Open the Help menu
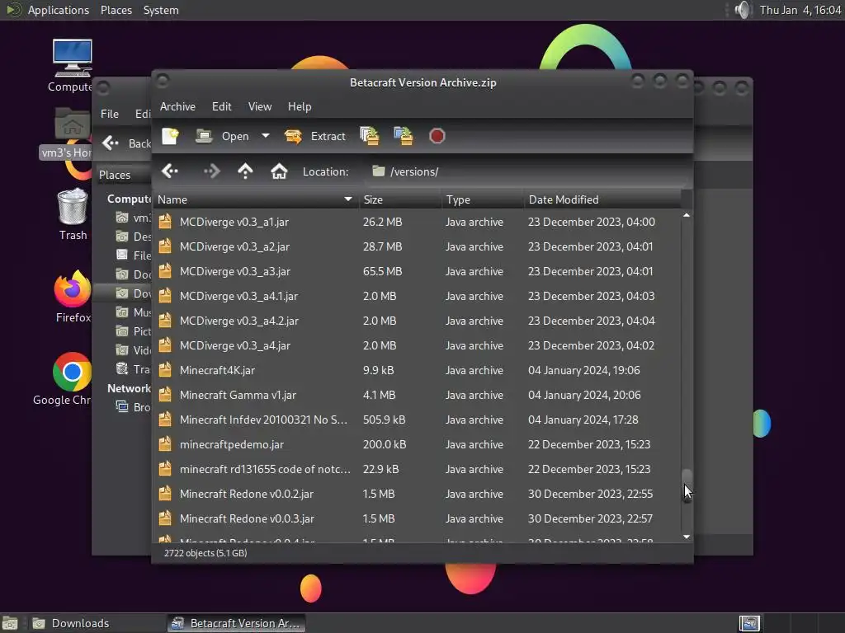The image size is (845, 633). 299,106
